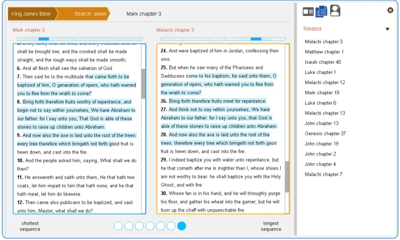Open Luke chapter 6 related link
This screenshot has width=400, height=240.
320,103
